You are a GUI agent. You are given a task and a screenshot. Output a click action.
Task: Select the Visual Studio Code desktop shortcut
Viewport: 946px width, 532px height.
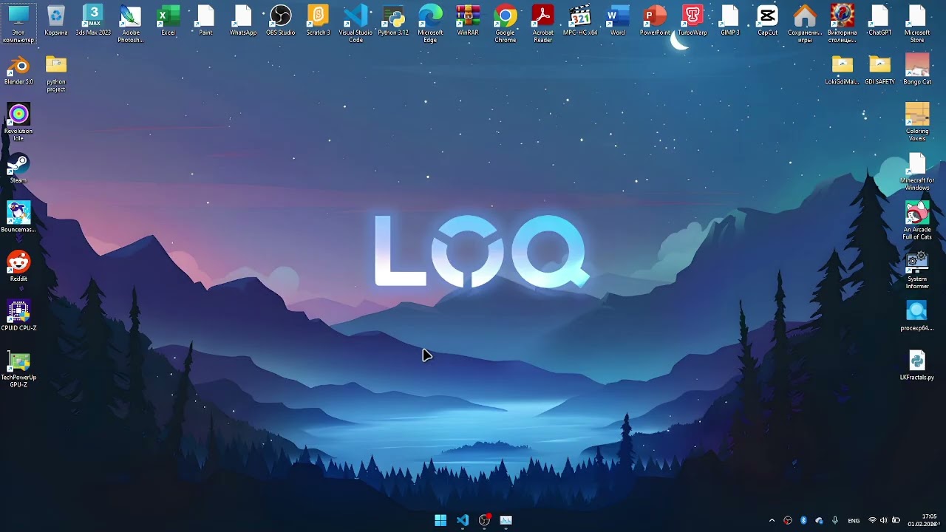pos(355,24)
